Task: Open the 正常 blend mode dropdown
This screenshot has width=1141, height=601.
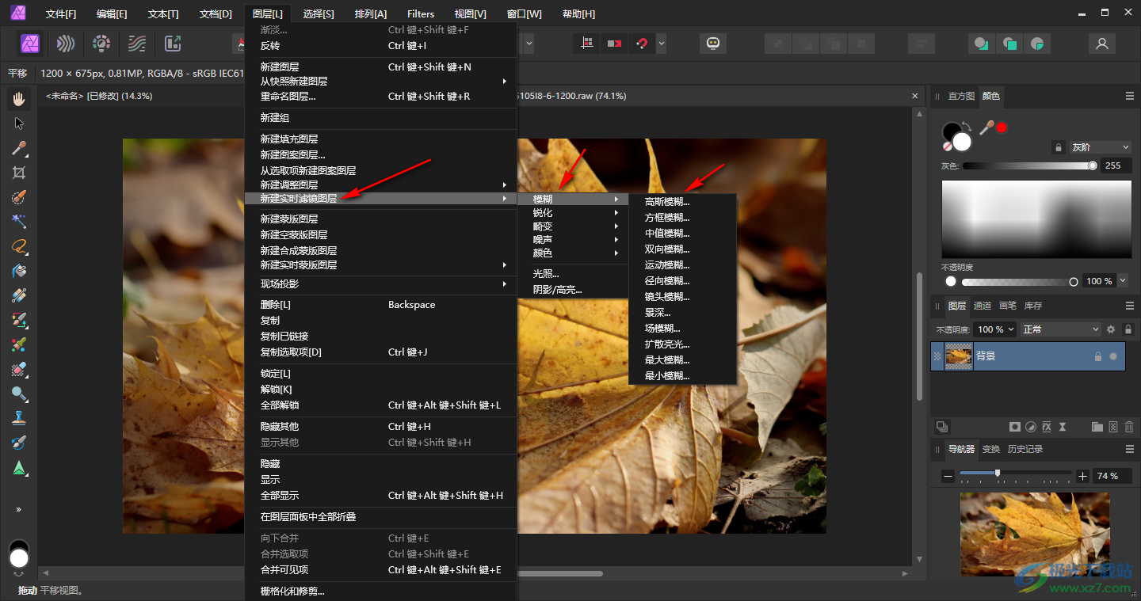Action: pos(1060,329)
